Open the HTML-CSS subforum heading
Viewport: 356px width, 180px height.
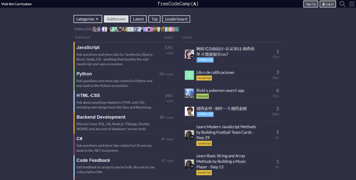(x=88, y=95)
